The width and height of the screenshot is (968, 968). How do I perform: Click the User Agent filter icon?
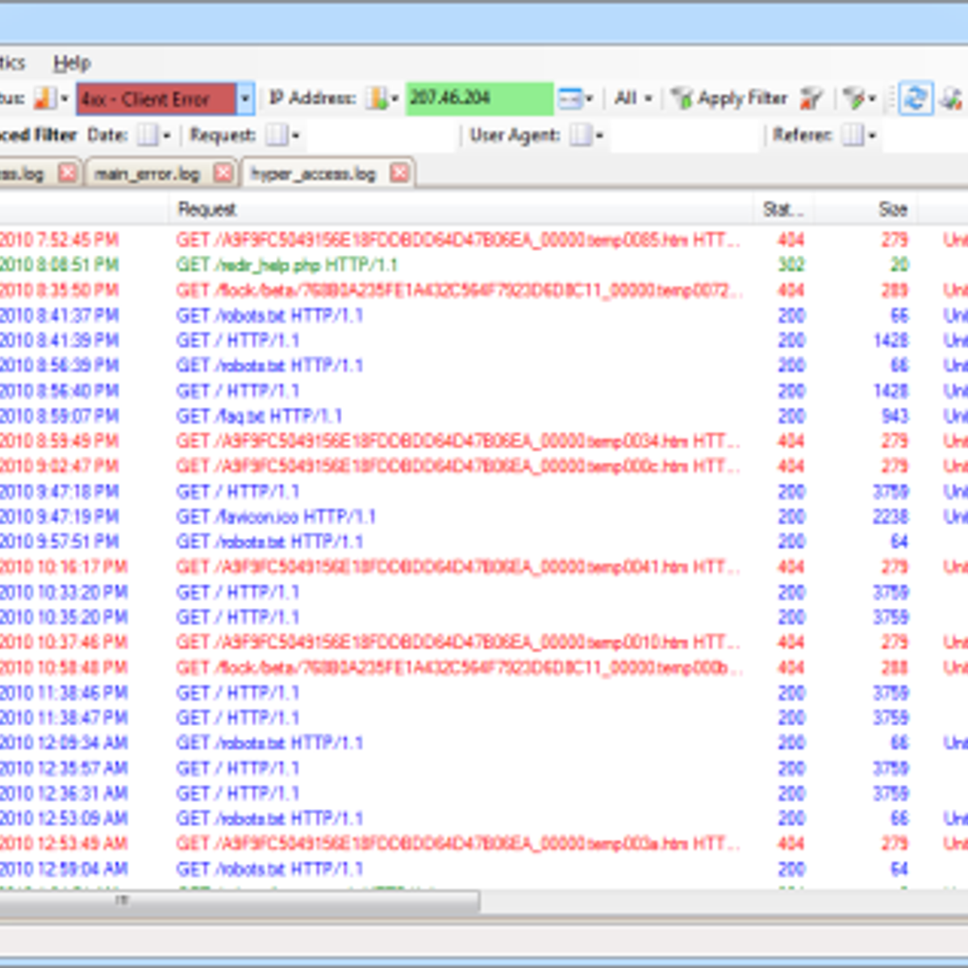581,136
